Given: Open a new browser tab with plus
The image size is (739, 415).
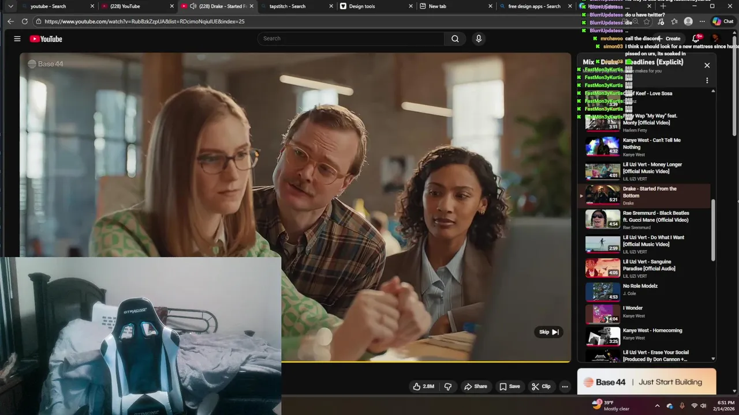Looking at the screenshot, I should 663,6.
